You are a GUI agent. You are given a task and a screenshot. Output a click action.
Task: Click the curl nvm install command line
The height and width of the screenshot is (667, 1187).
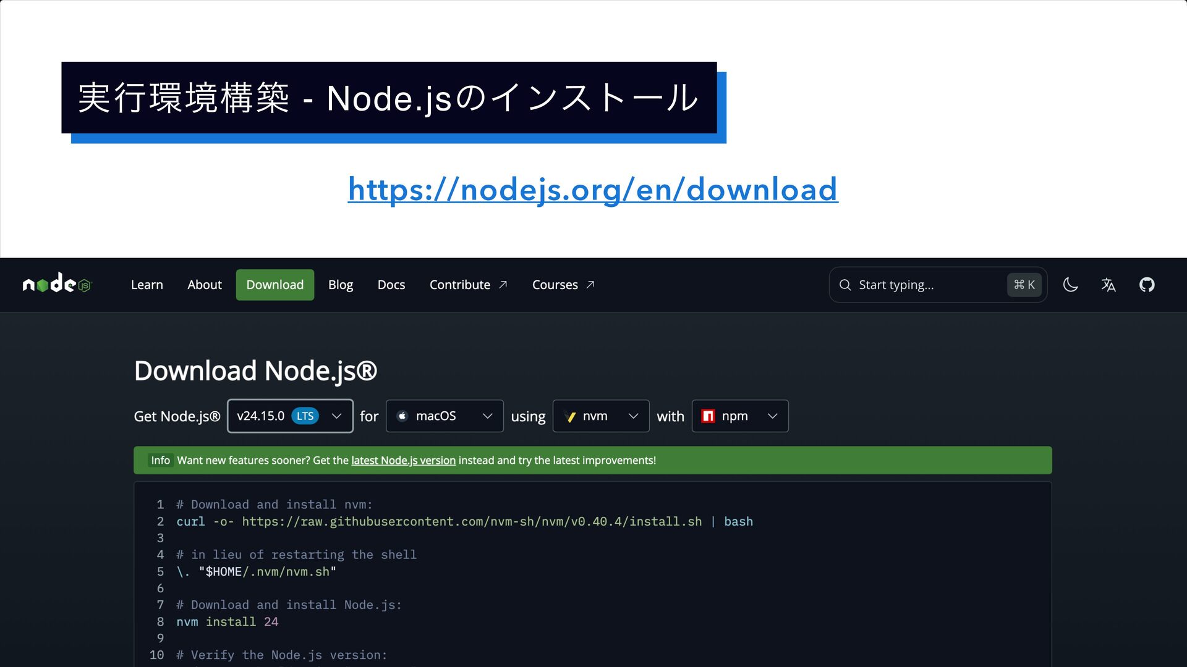465,522
